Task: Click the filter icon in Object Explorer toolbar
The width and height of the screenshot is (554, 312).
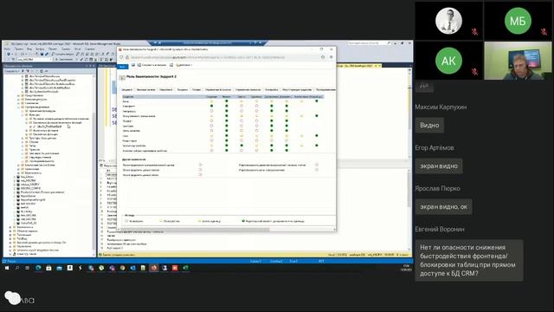Action: coord(36,71)
